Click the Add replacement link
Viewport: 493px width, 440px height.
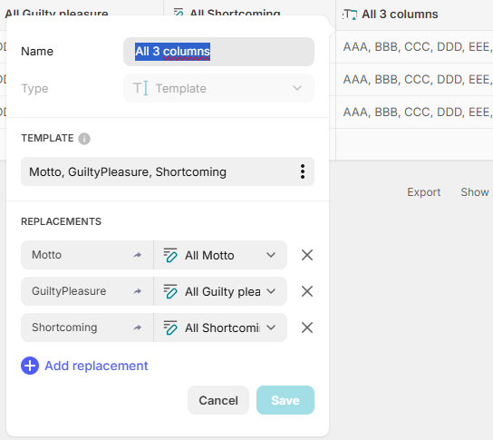[96, 366]
